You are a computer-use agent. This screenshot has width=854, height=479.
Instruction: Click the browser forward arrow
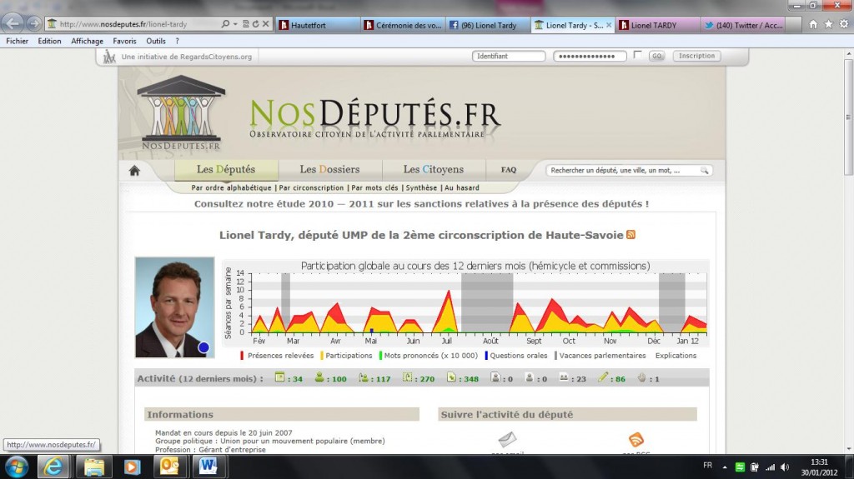point(33,23)
